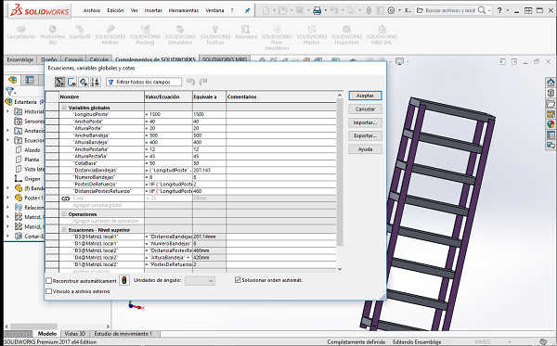Expand the Anotaciones tree node
Viewport: 557px width, 346px height.
[8, 131]
